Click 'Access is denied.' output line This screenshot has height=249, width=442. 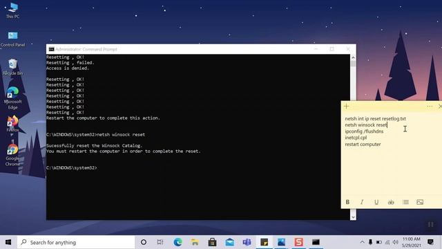click(68, 68)
